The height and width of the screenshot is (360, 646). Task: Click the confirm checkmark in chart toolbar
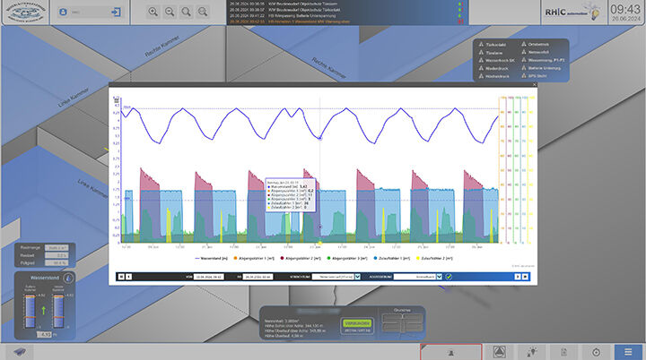(x=449, y=277)
